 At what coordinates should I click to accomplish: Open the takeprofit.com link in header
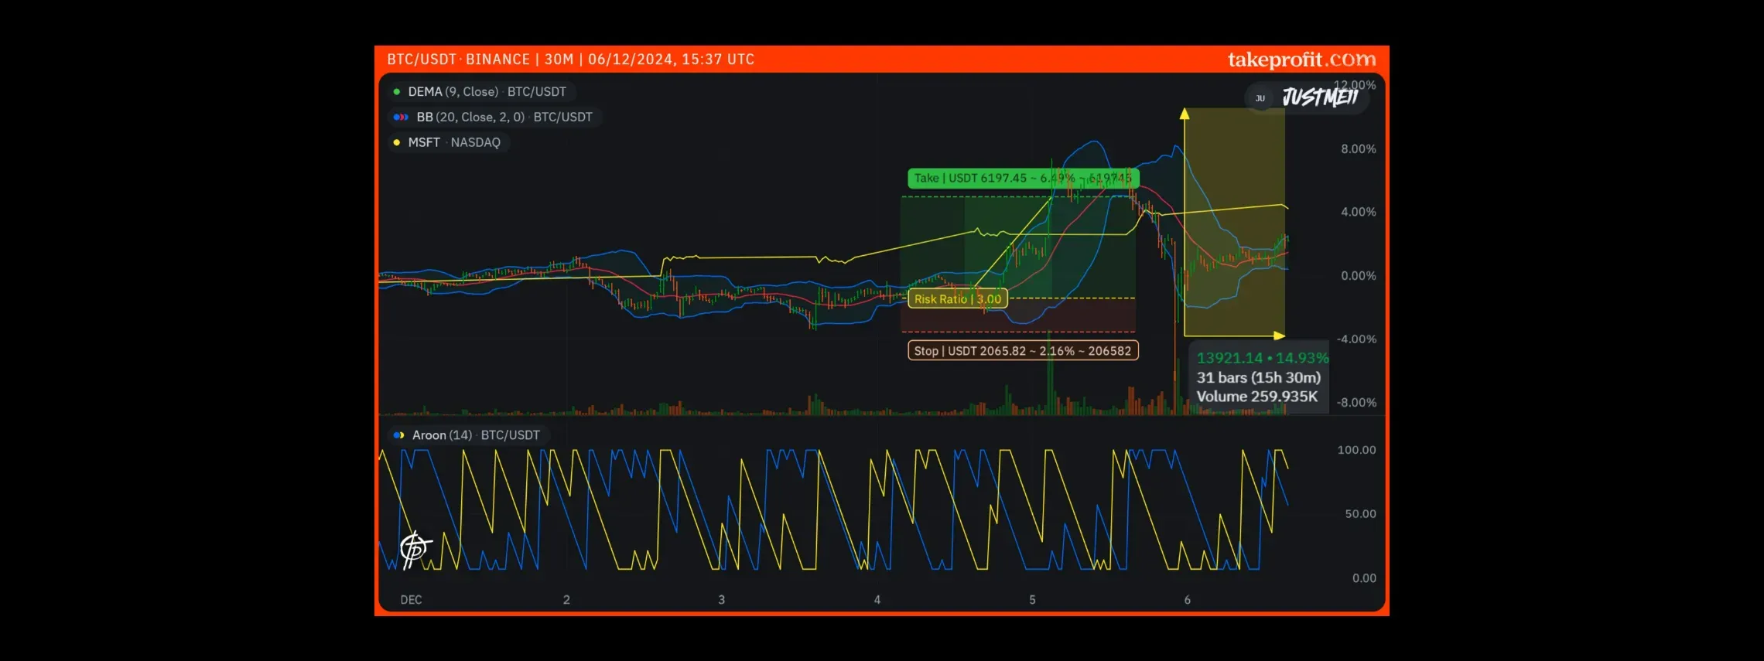[x=1301, y=60]
